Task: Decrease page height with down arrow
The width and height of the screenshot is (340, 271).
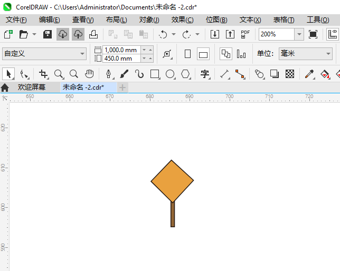Action: 144,59
